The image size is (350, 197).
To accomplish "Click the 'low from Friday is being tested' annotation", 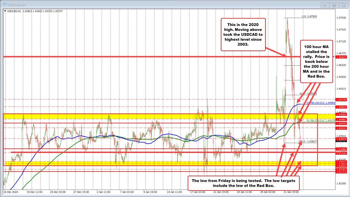I will tap(244, 183).
